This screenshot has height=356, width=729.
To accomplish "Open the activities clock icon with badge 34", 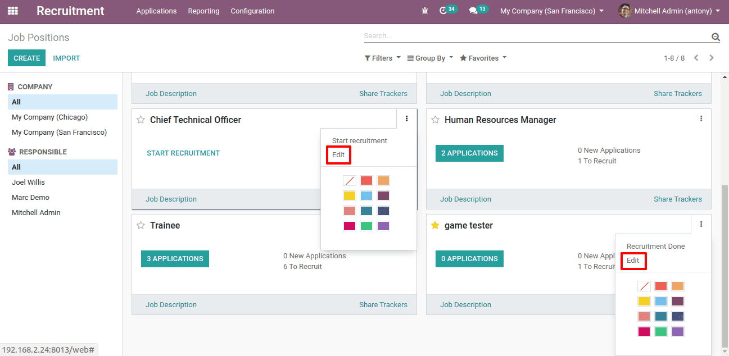I will tap(443, 11).
